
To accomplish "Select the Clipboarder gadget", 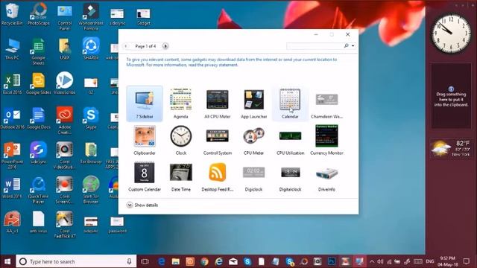I will click(145, 140).
